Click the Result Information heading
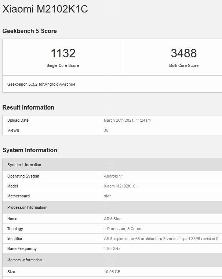The image size is (222, 279). pos(28,107)
